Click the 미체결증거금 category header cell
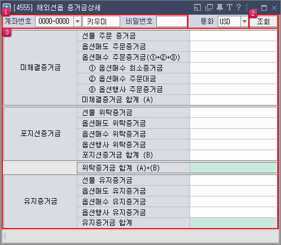This screenshot has width=281, height=245. (x=41, y=68)
